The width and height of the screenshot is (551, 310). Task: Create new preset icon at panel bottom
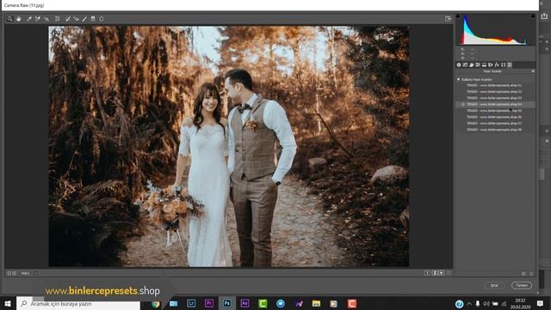[523, 274]
